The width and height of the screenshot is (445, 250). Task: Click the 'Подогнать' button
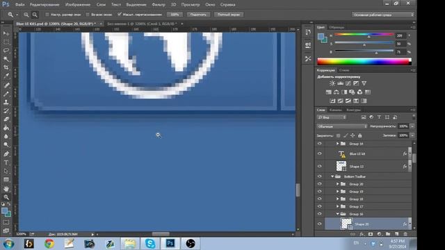[x=198, y=15]
